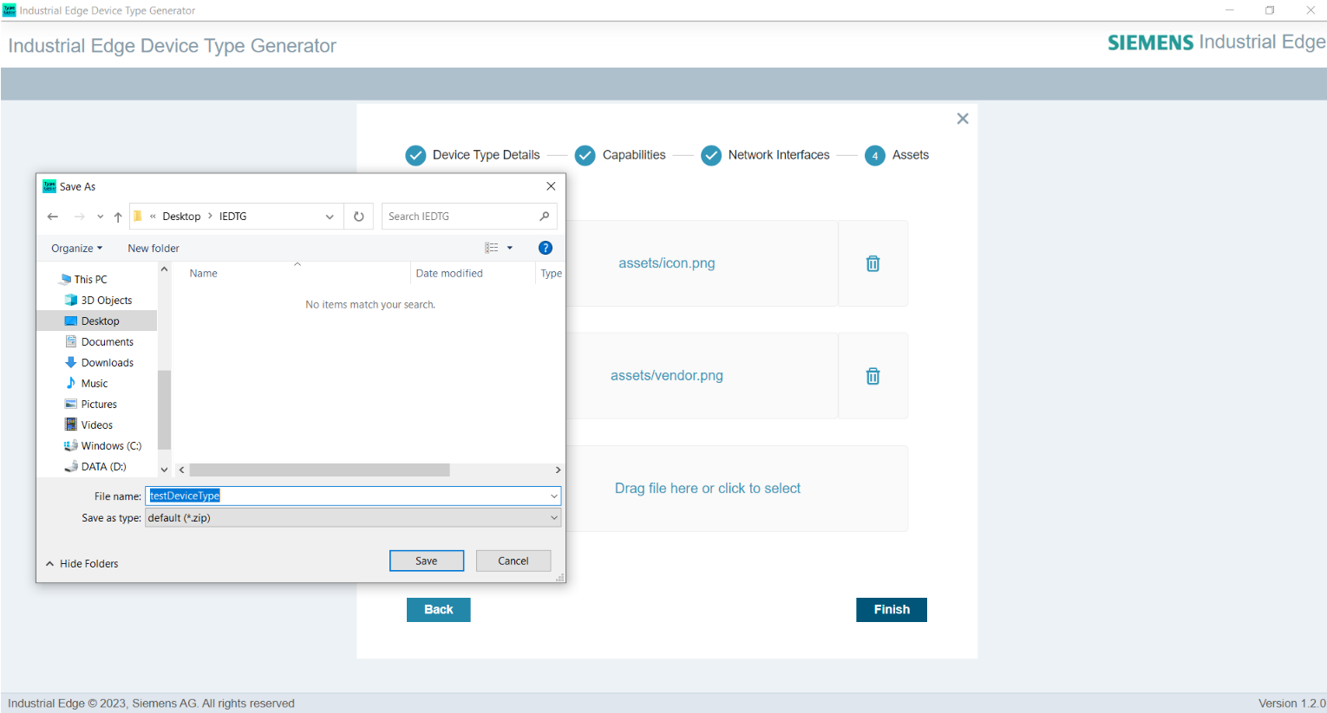Screen dimensions: 1327x713
Task: Click the search magnifier in Search IEDTG
Action: (544, 216)
